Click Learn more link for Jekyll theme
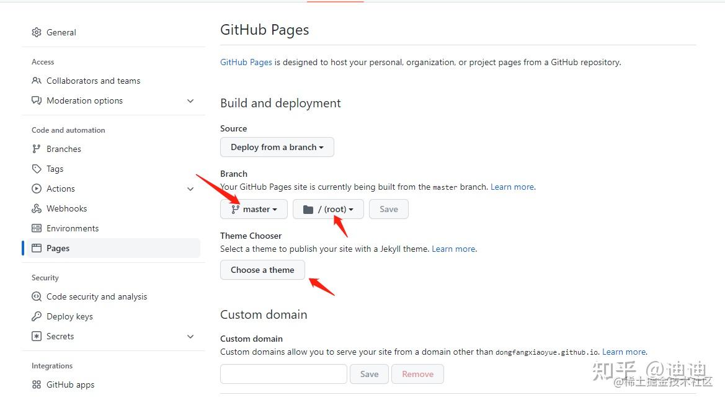The image size is (725, 400). click(x=453, y=249)
